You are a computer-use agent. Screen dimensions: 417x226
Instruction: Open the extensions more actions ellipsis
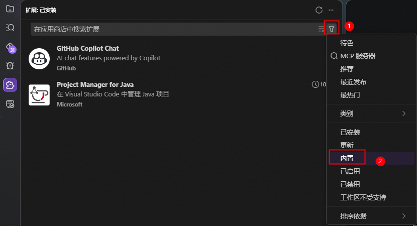click(x=331, y=10)
